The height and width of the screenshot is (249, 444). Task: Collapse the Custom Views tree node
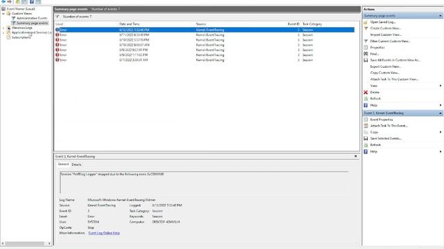(x=3, y=14)
